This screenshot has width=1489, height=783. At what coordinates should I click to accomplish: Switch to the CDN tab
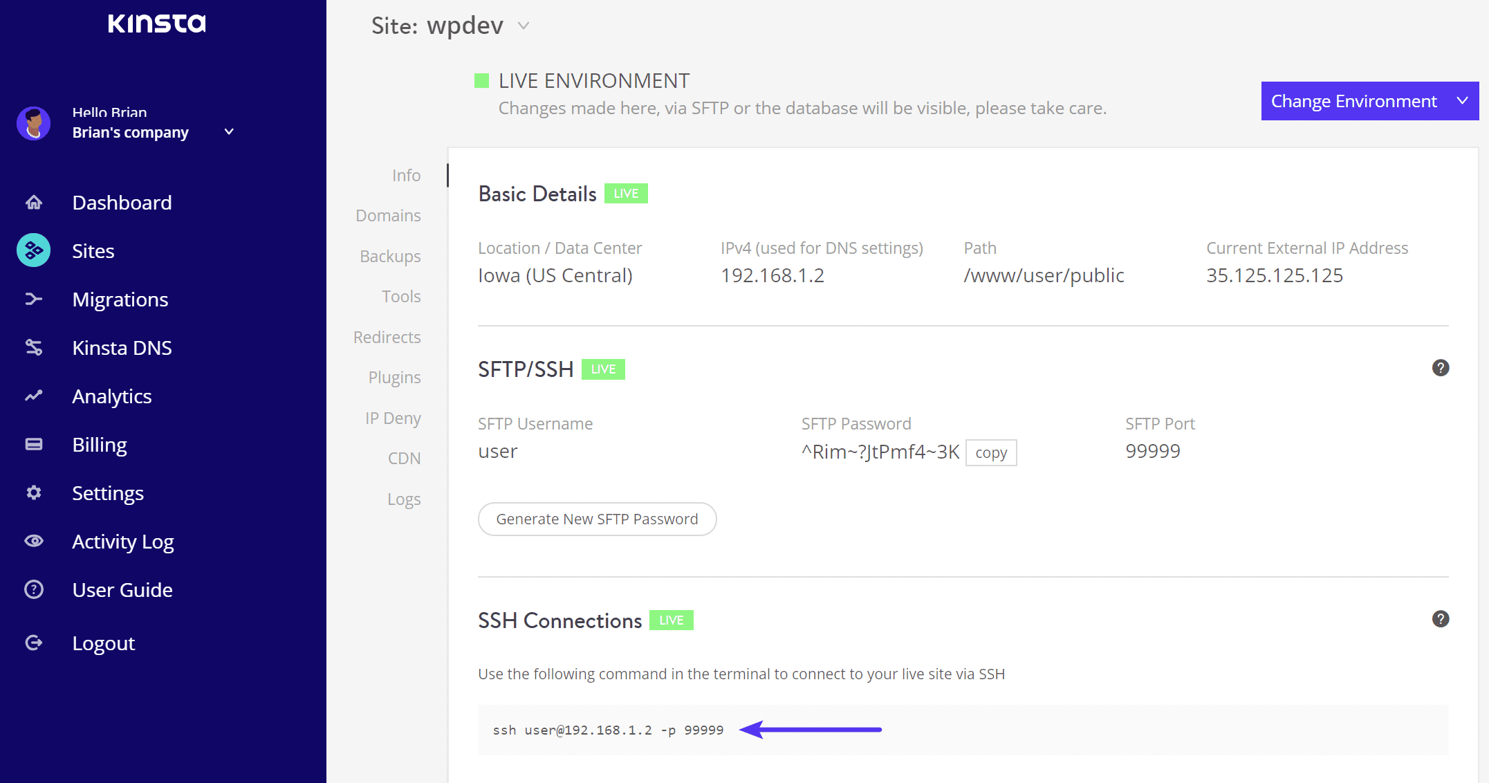tap(404, 458)
